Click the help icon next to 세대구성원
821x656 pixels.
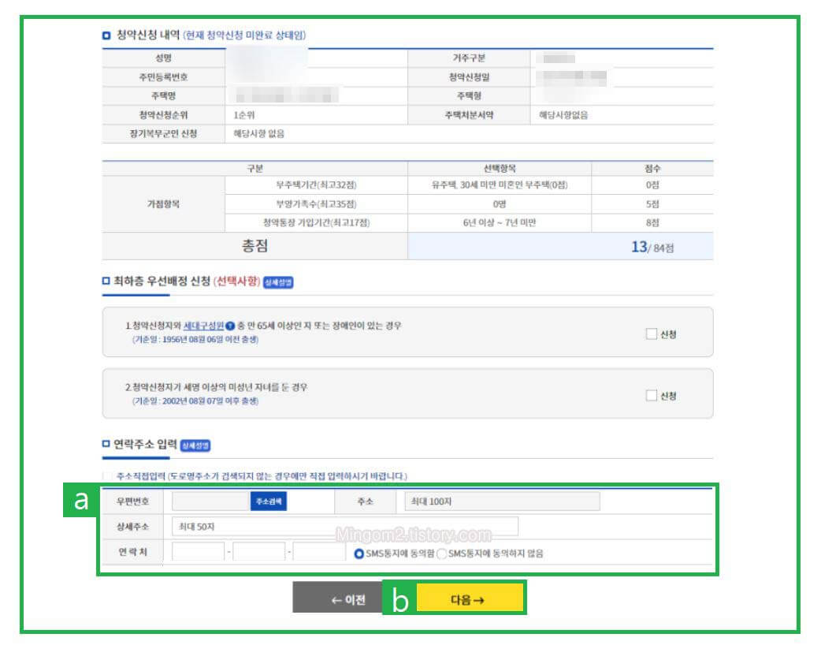point(229,326)
